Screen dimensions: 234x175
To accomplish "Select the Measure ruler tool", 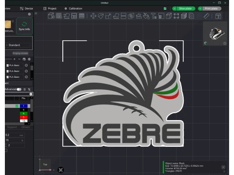I will [206, 16].
